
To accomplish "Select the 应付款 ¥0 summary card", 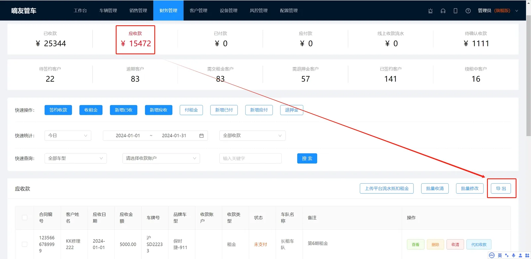I will click(x=306, y=39).
